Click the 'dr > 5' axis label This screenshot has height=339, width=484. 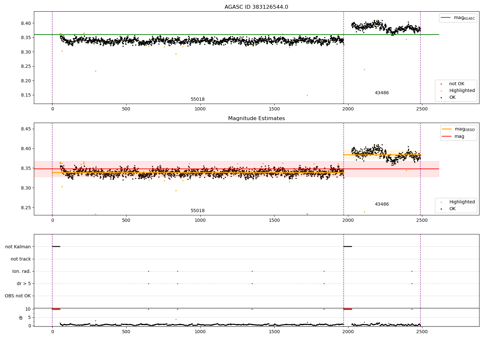pyautogui.click(x=24, y=283)
